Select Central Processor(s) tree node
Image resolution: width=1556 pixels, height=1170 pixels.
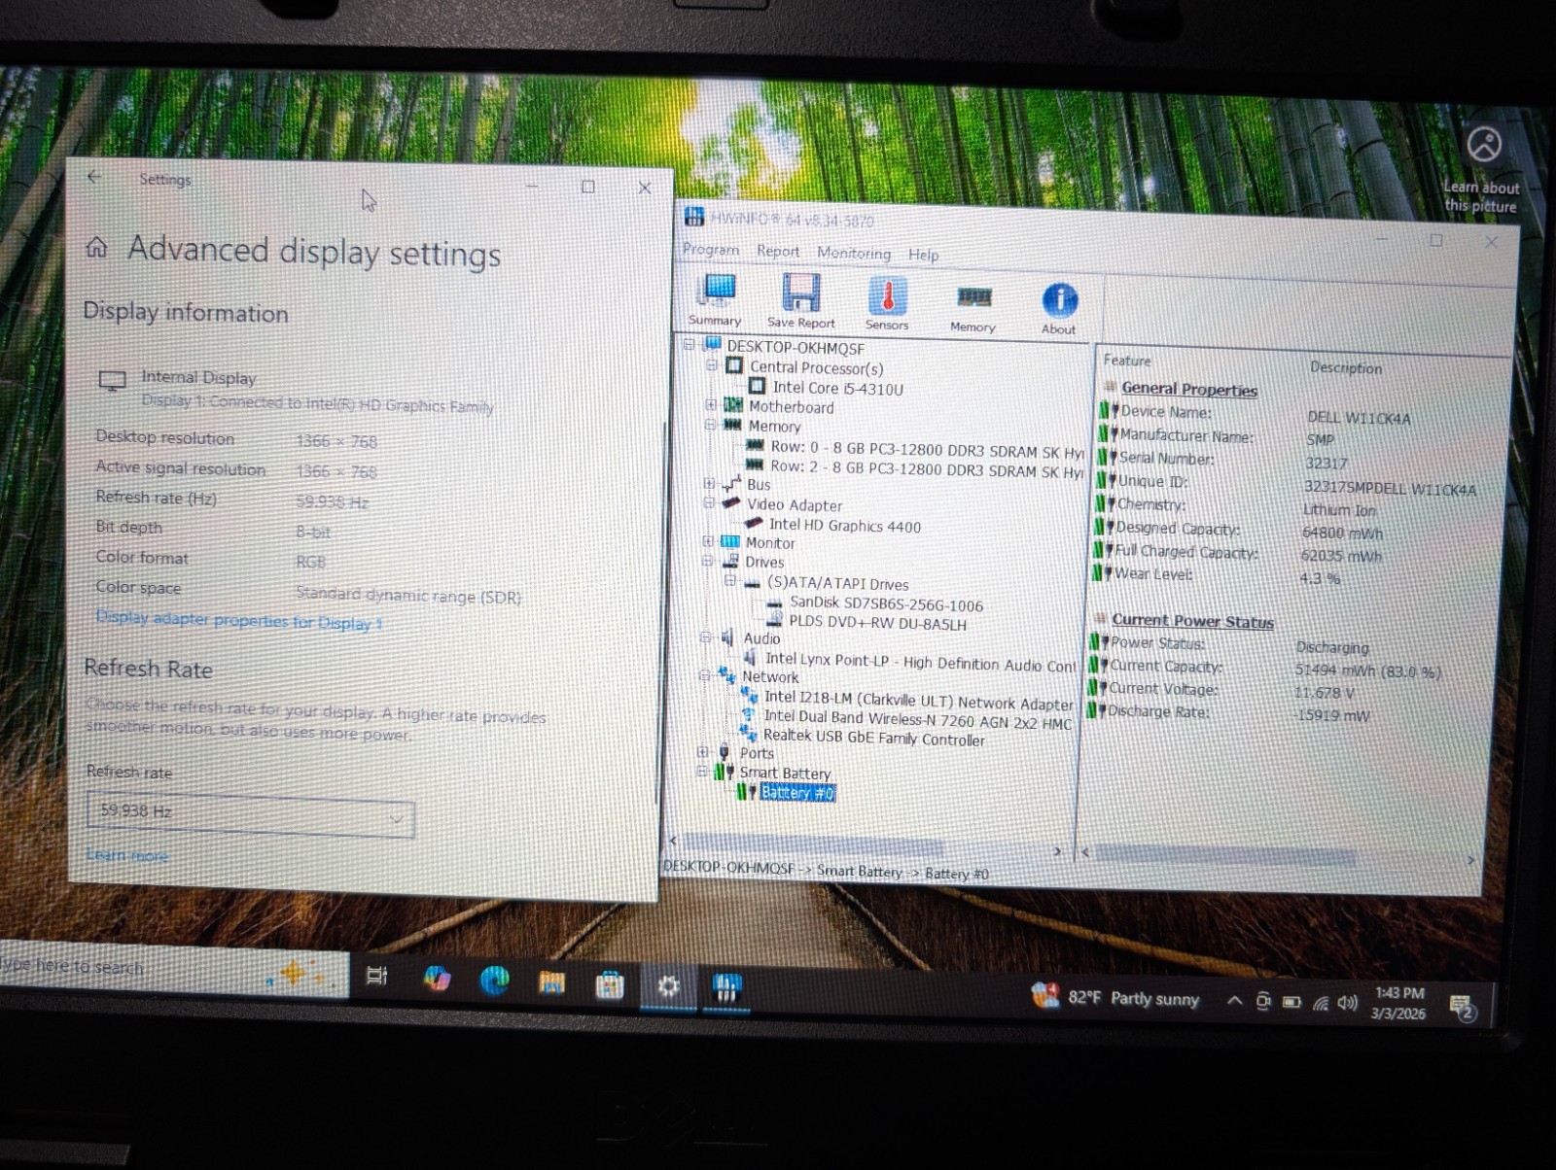point(816,367)
